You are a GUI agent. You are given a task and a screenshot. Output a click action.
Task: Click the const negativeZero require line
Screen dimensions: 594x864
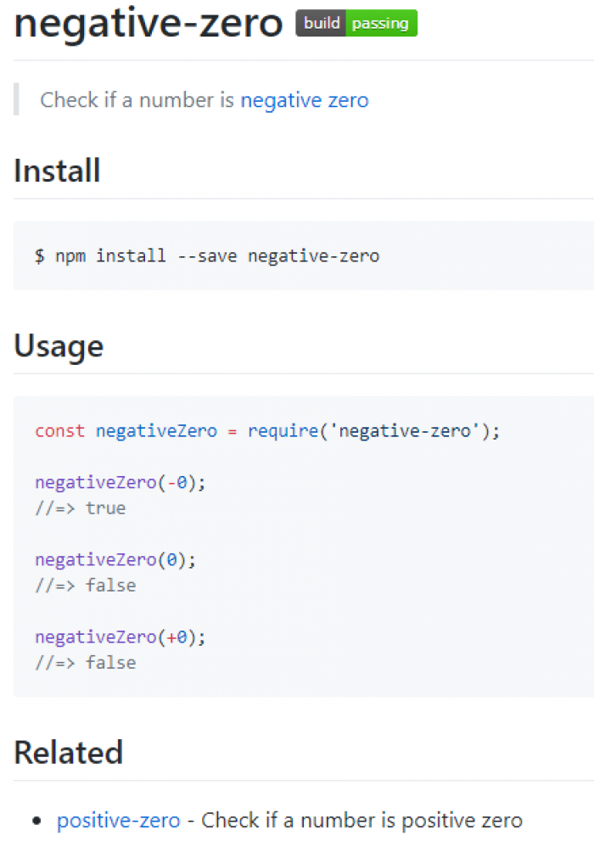tap(267, 431)
